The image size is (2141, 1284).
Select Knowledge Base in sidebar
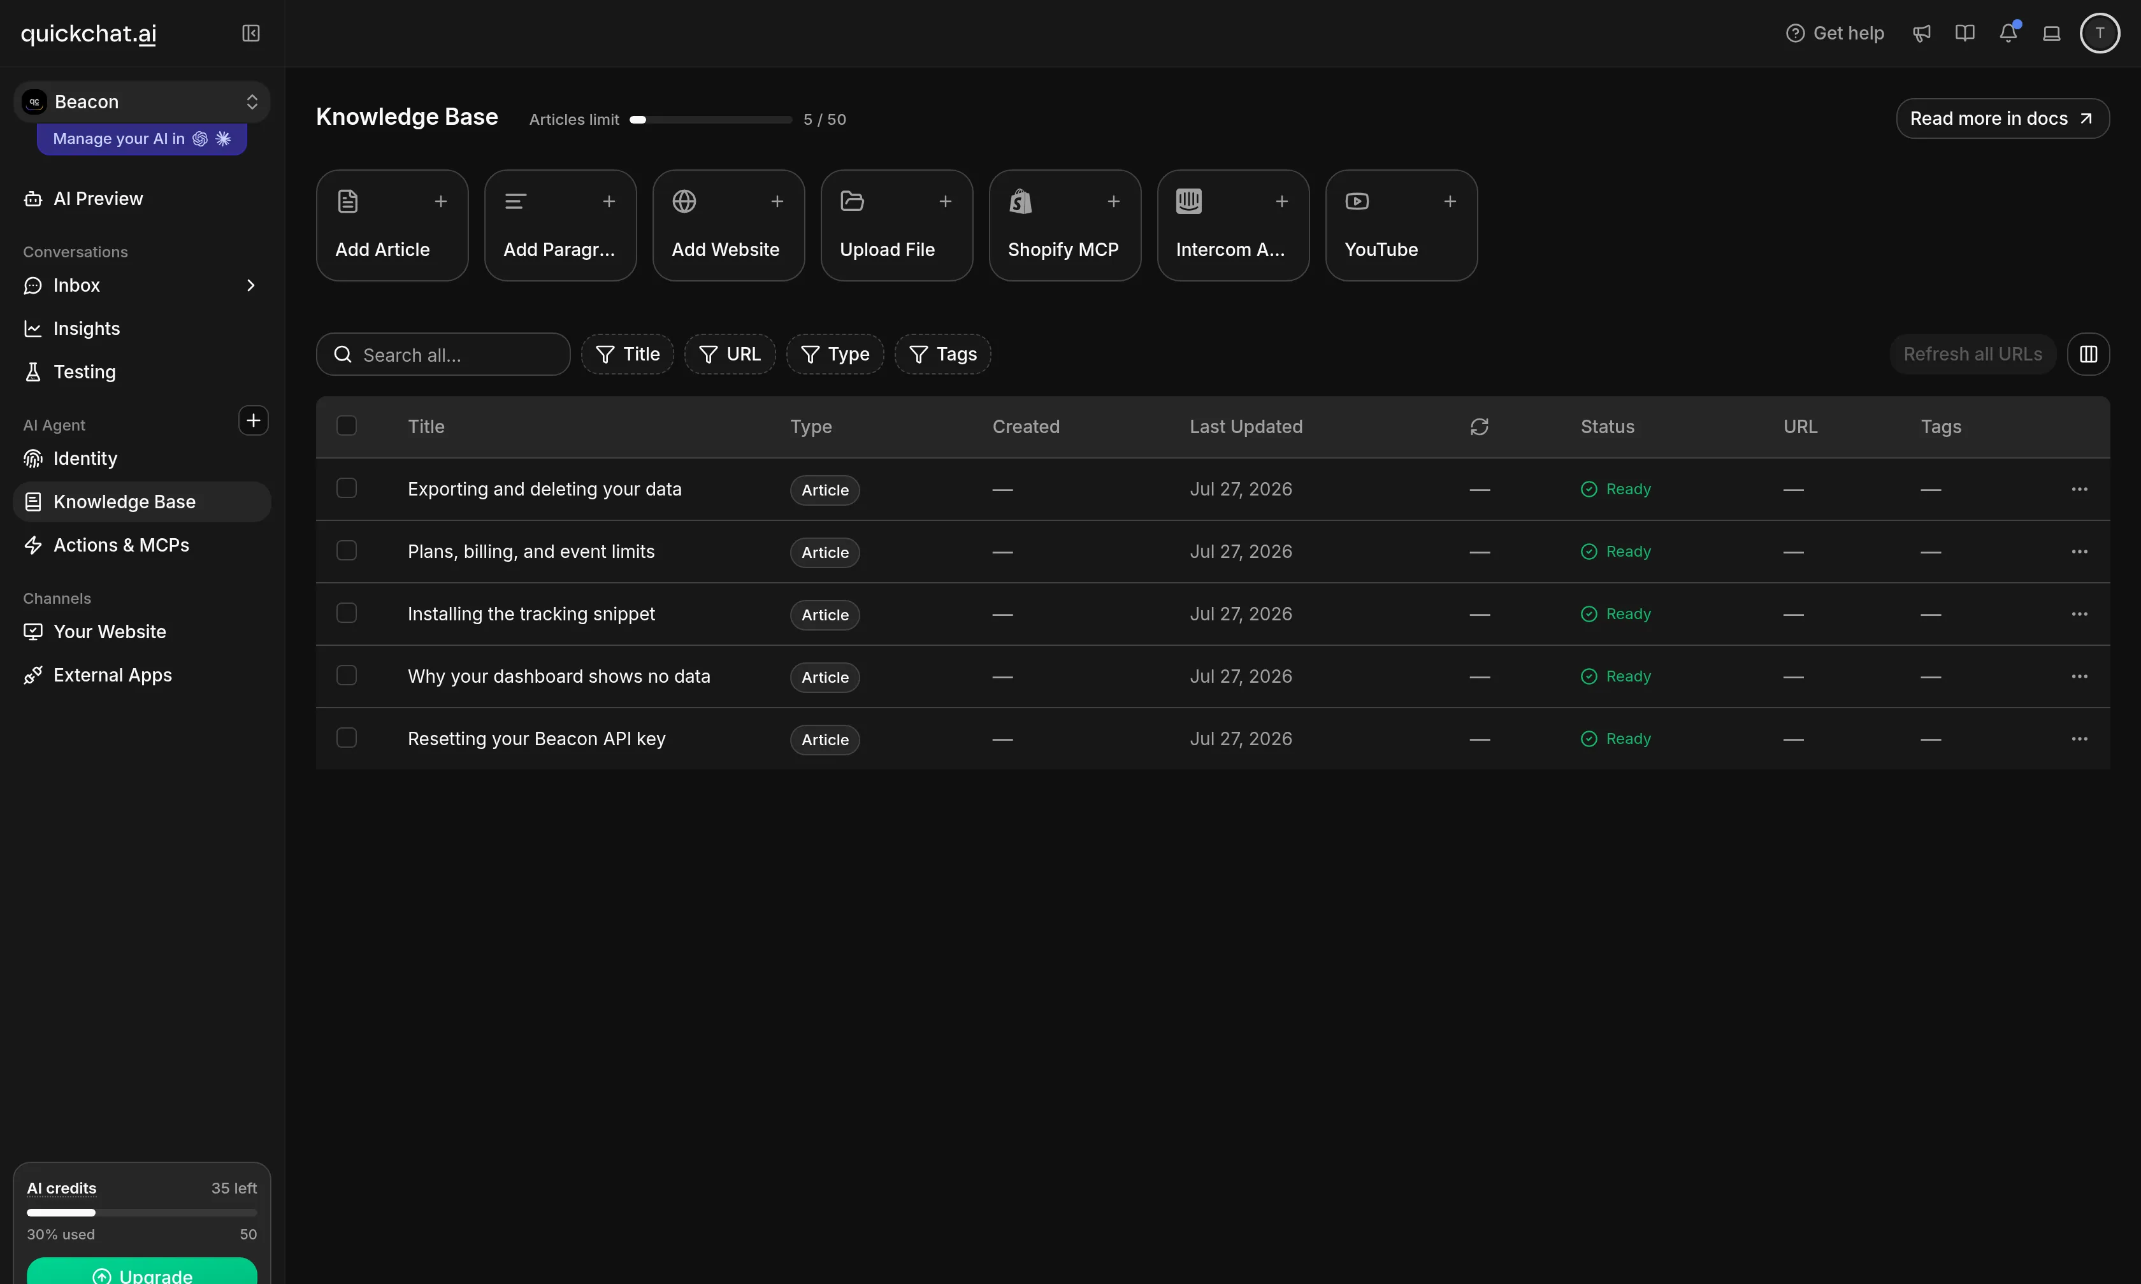(x=142, y=502)
